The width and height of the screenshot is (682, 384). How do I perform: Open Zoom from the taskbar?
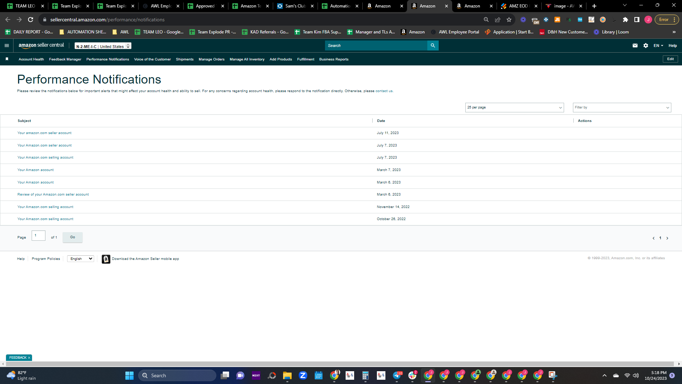pos(303,375)
